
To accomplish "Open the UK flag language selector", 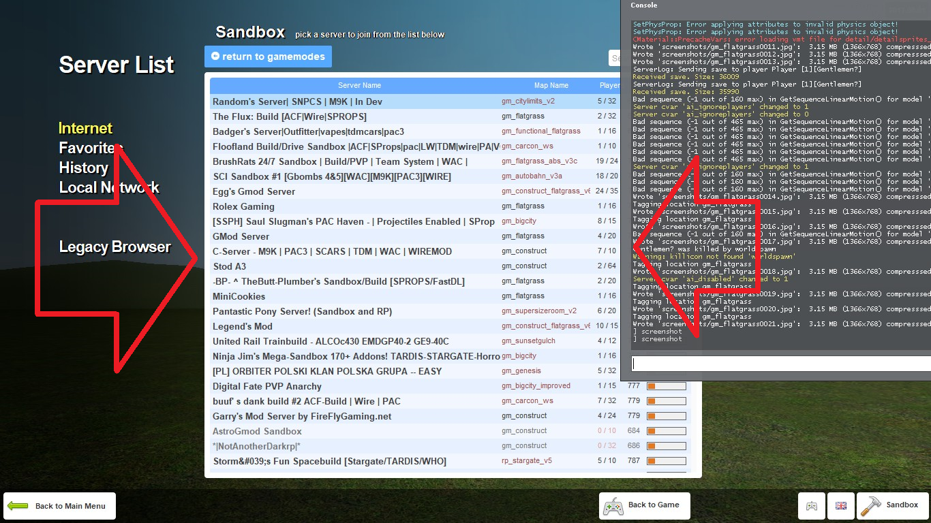I will [x=841, y=506].
